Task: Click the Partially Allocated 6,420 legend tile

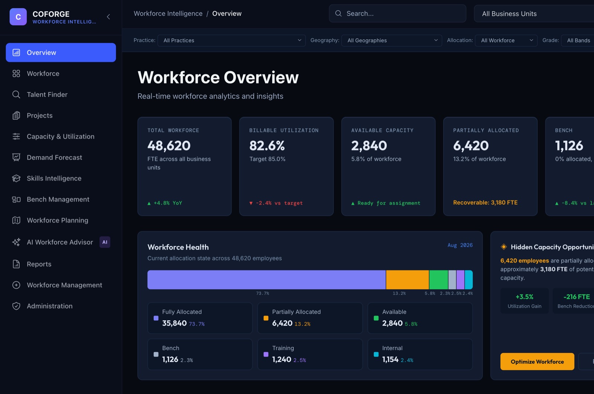Action: tap(310, 318)
